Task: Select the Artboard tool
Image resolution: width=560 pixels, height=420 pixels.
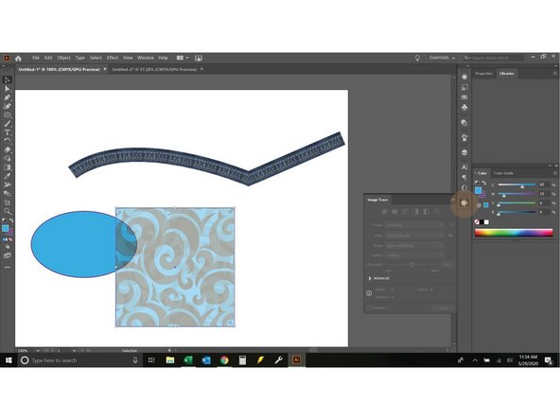Action: point(8,202)
